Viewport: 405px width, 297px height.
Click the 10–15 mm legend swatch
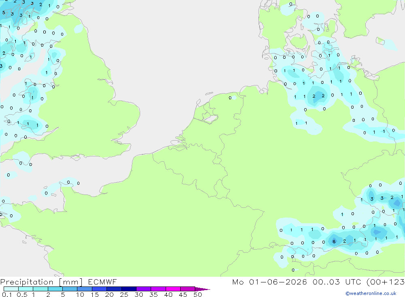(85, 289)
